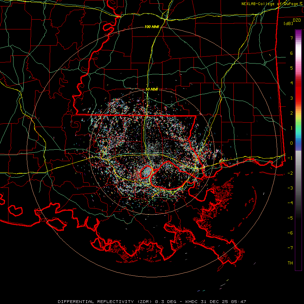Select the "[dB]" unit label
Image resolution: width=304 pixels, height=304 pixels.
(x=288, y=23)
